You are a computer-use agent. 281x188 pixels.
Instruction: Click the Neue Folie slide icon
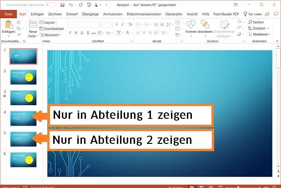coord(33,24)
